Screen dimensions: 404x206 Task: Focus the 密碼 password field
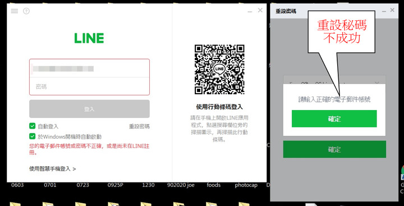point(89,86)
